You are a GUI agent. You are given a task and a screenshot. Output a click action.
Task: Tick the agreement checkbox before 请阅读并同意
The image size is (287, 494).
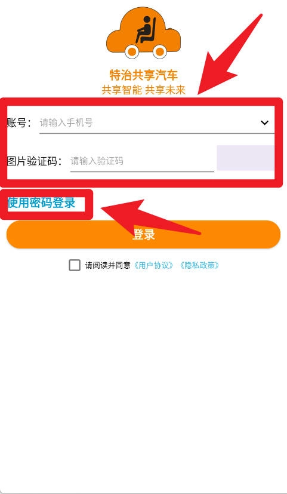pyautogui.click(x=75, y=265)
